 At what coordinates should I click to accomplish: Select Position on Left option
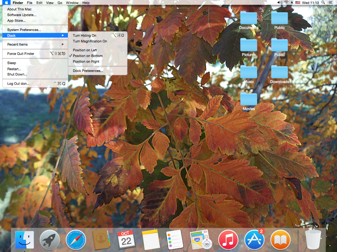pyautogui.click(x=85, y=50)
